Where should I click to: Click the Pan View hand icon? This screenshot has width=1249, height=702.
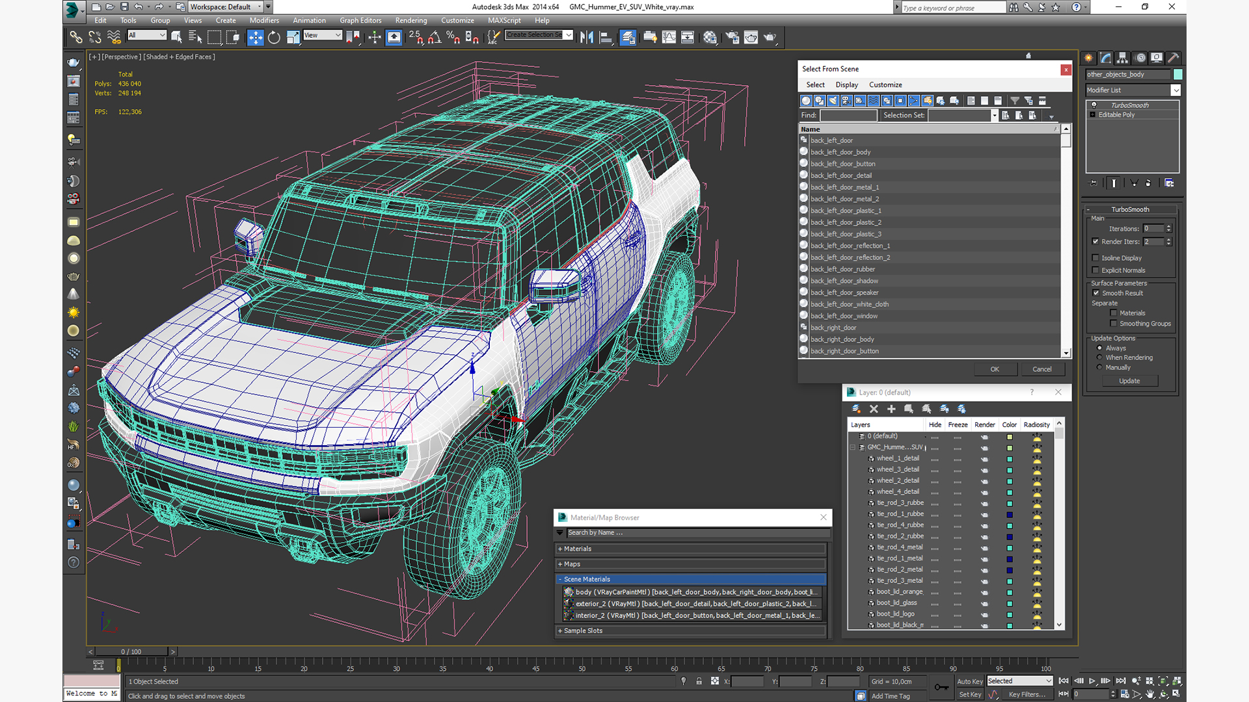click(1150, 694)
